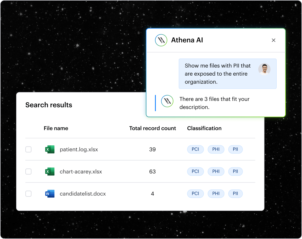The height and width of the screenshot is (239, 302).
Task: Open the file candidatelist.docx
Action: pyautogui.click(x=82, y=194)
